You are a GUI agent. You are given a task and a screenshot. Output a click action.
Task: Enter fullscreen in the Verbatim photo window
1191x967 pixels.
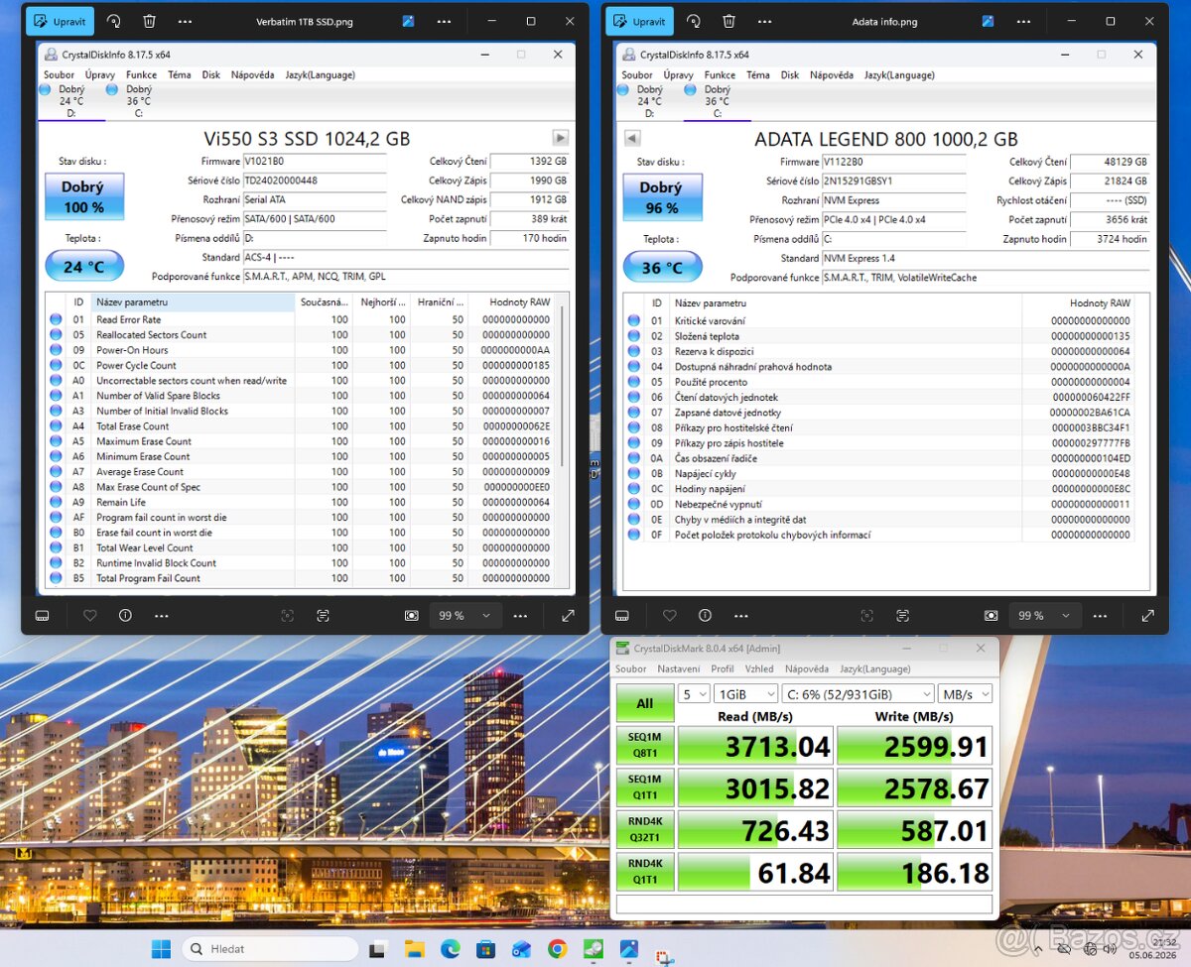[568, 616]
